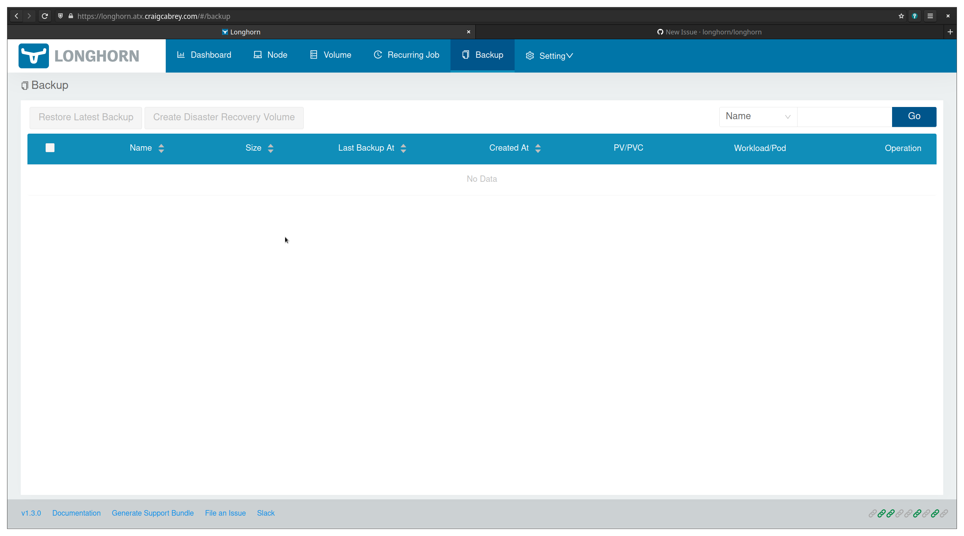Open the Slack footer link
The height and width of the screenshot is (536, 964).
[266, 513]
